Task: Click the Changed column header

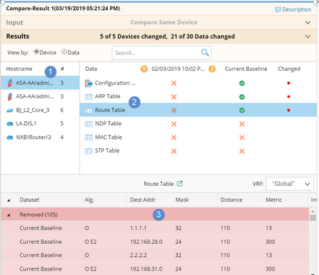Action: pyautogui.click(x=289, y=69)
